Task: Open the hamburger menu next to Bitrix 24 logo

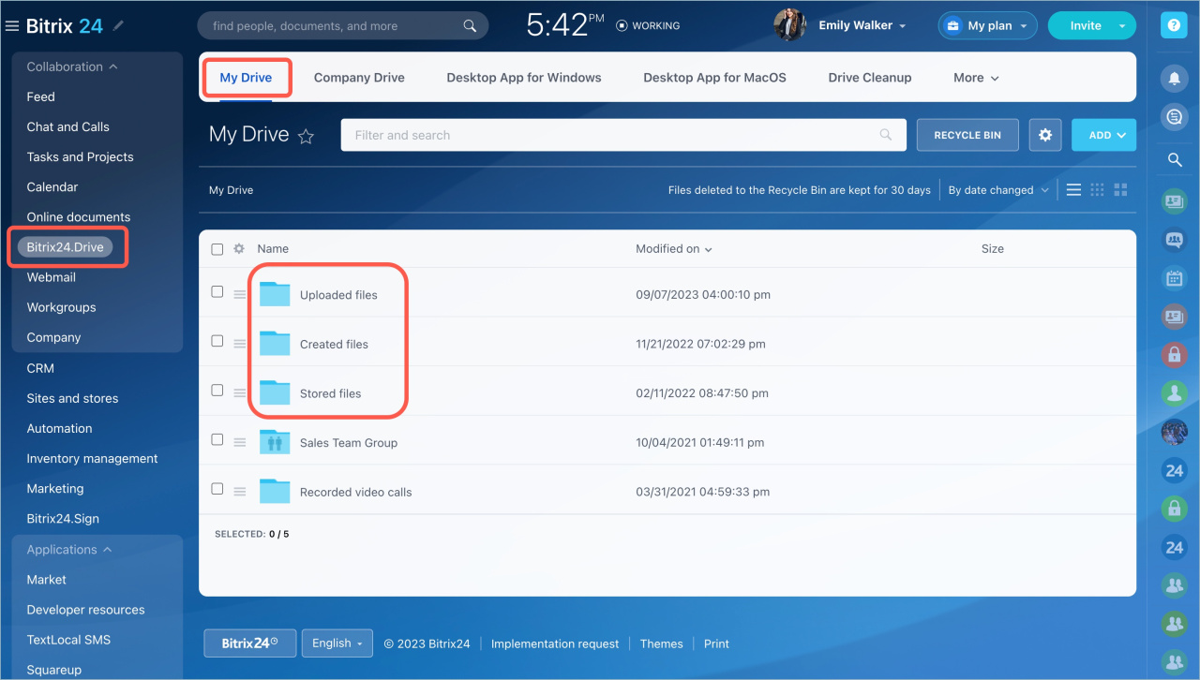Action: pos(12,26)
